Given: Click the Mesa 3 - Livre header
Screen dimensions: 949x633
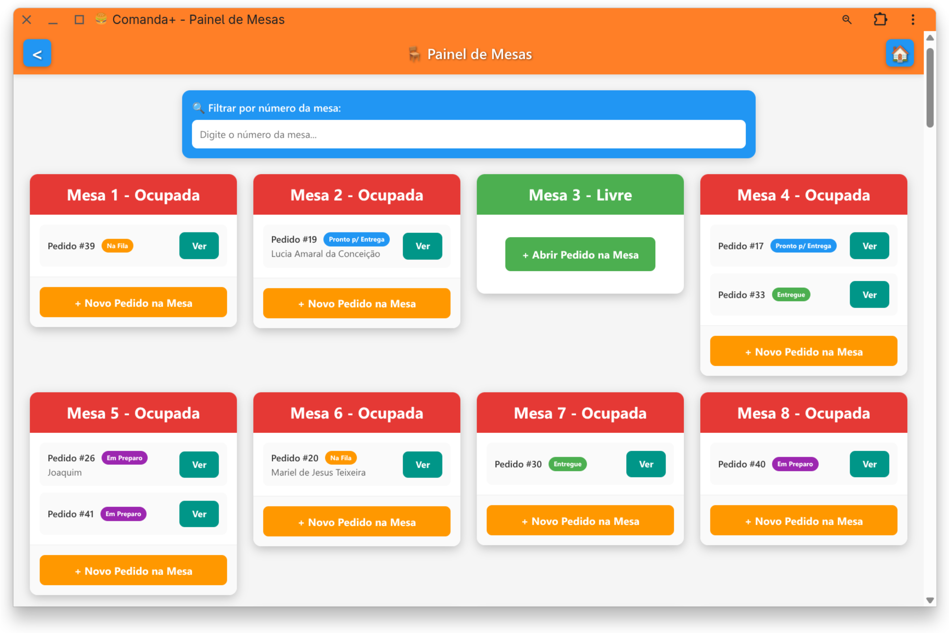Looking at the screenshot, I should [x=580, y=195].
